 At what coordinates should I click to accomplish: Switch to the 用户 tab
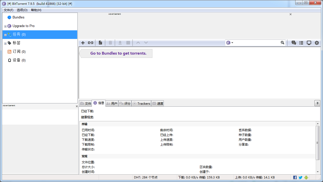click(x=112, y=103)
